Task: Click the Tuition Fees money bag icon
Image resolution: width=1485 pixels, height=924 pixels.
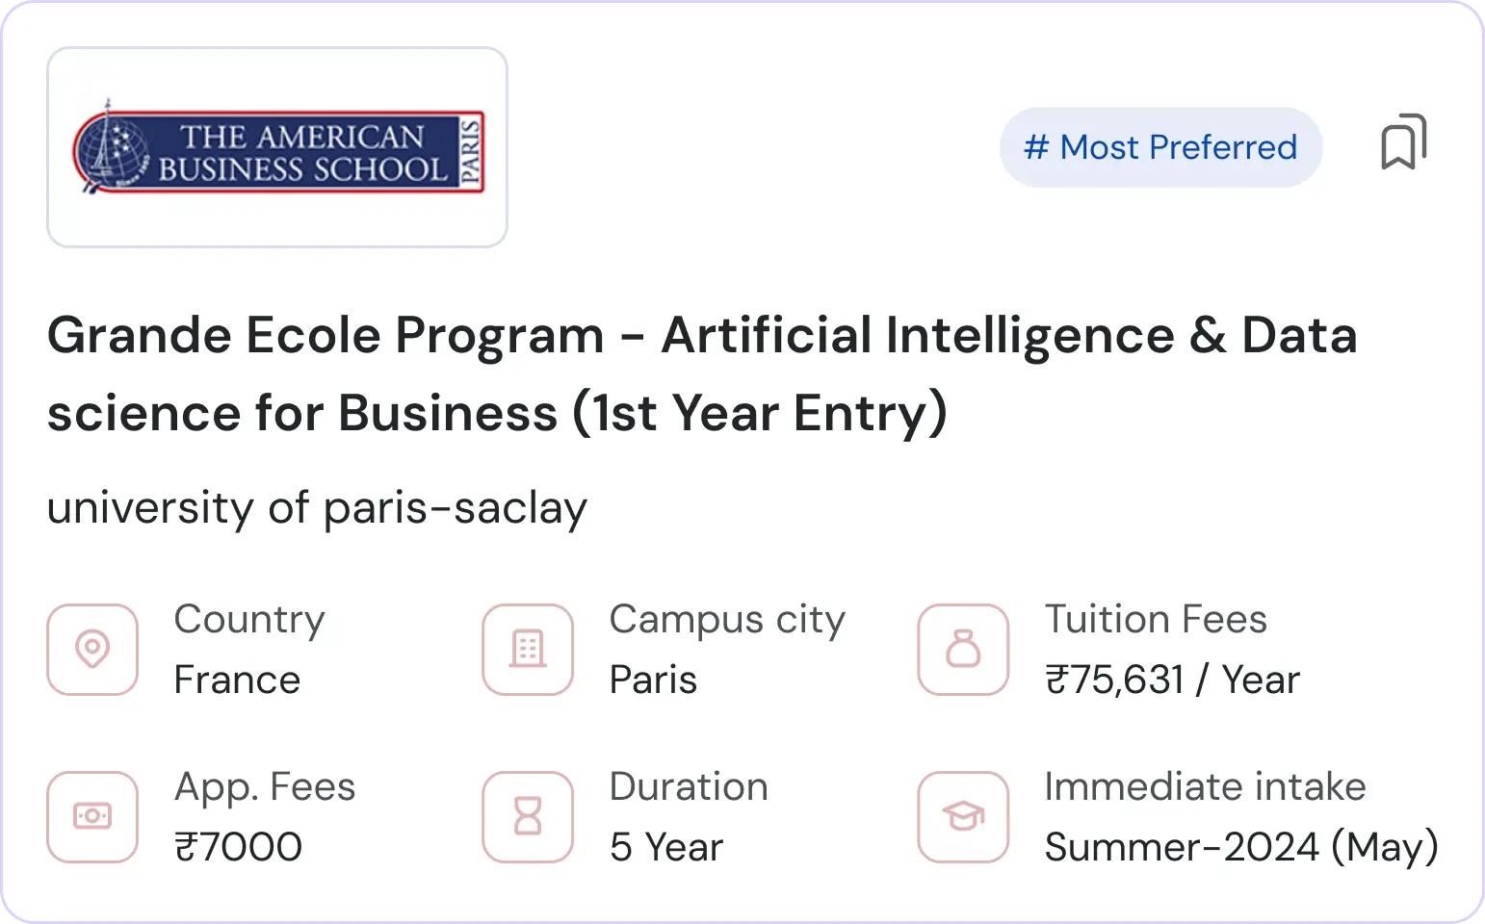Action: 963,650
